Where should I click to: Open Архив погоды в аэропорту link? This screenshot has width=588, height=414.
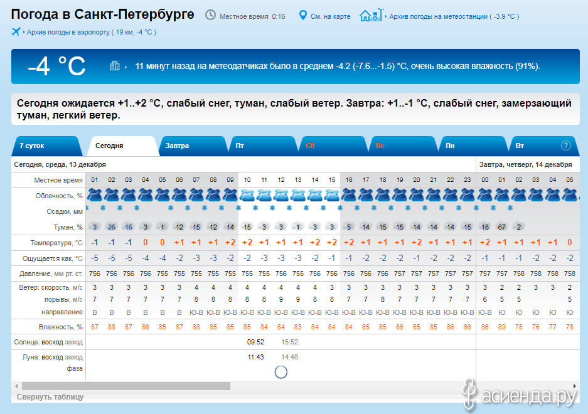tap(92, 32)
